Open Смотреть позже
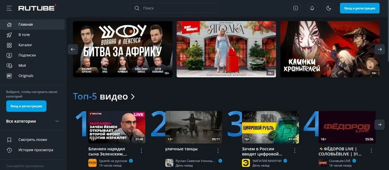 pos(32,140)
